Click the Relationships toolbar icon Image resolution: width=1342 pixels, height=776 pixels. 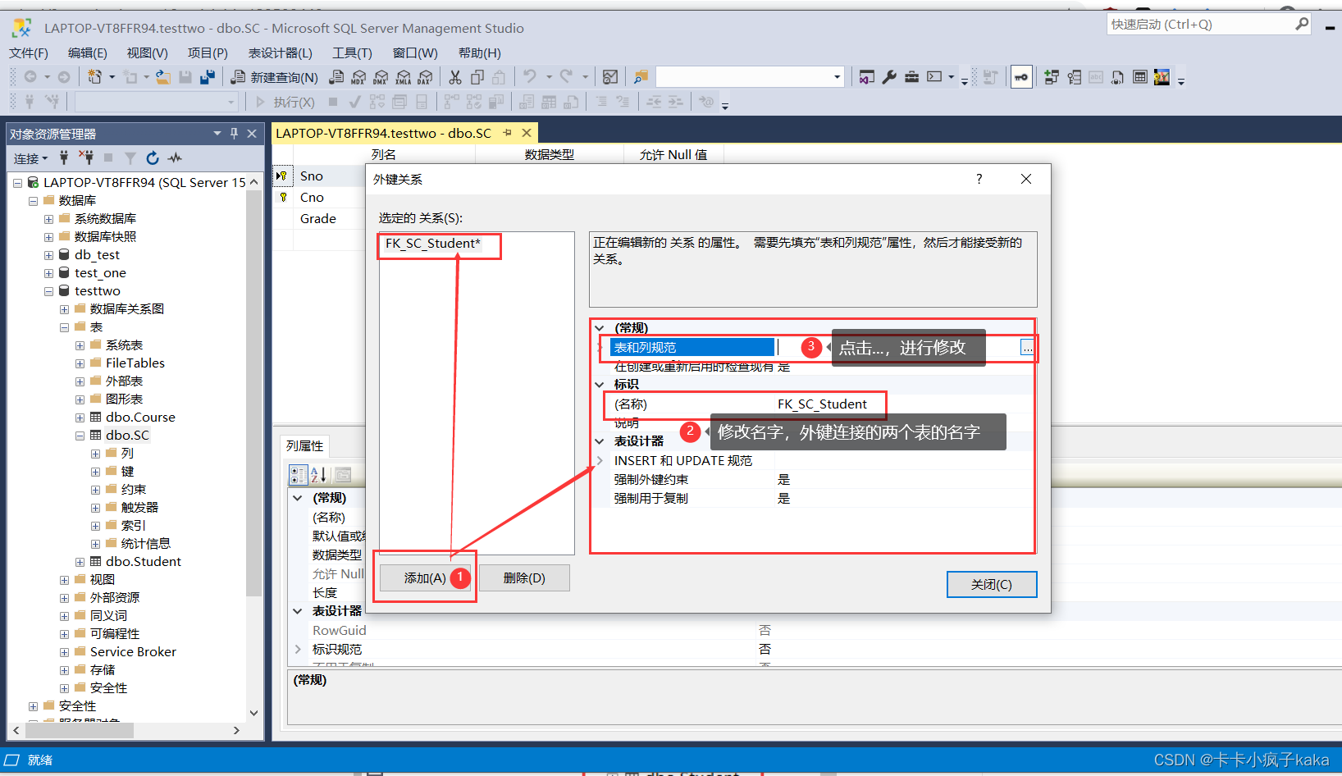[x=1052, y=77]
